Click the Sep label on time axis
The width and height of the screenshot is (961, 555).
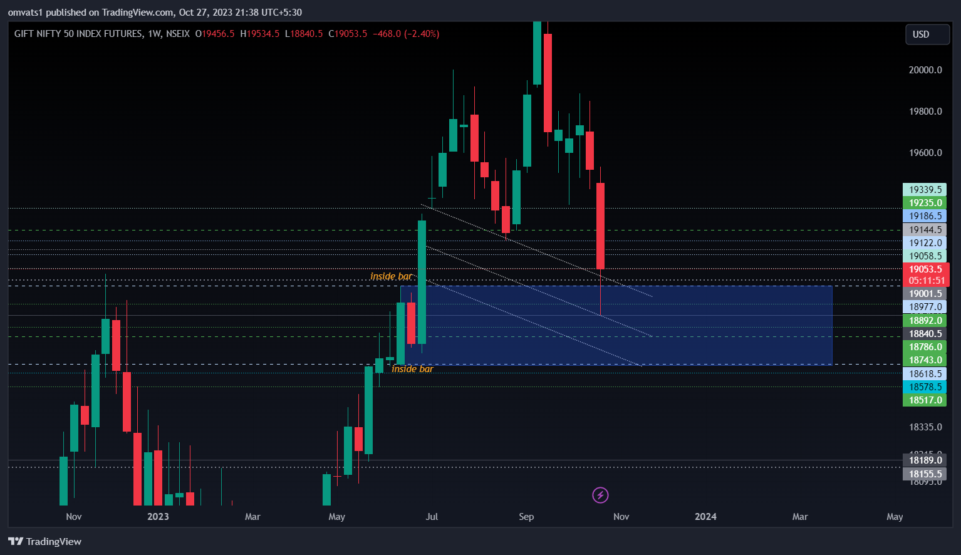[x=526, y=517]
